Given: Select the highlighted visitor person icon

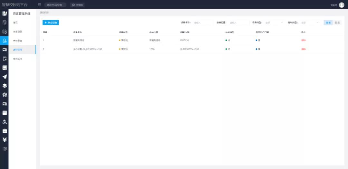Looking at the screenshot, I should point(5,40).
